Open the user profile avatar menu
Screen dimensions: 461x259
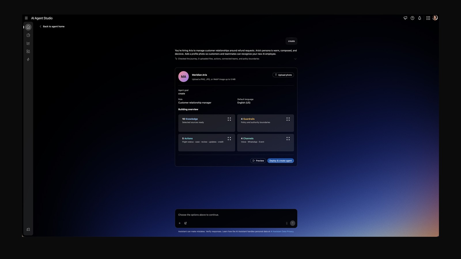tap(435, 18)
